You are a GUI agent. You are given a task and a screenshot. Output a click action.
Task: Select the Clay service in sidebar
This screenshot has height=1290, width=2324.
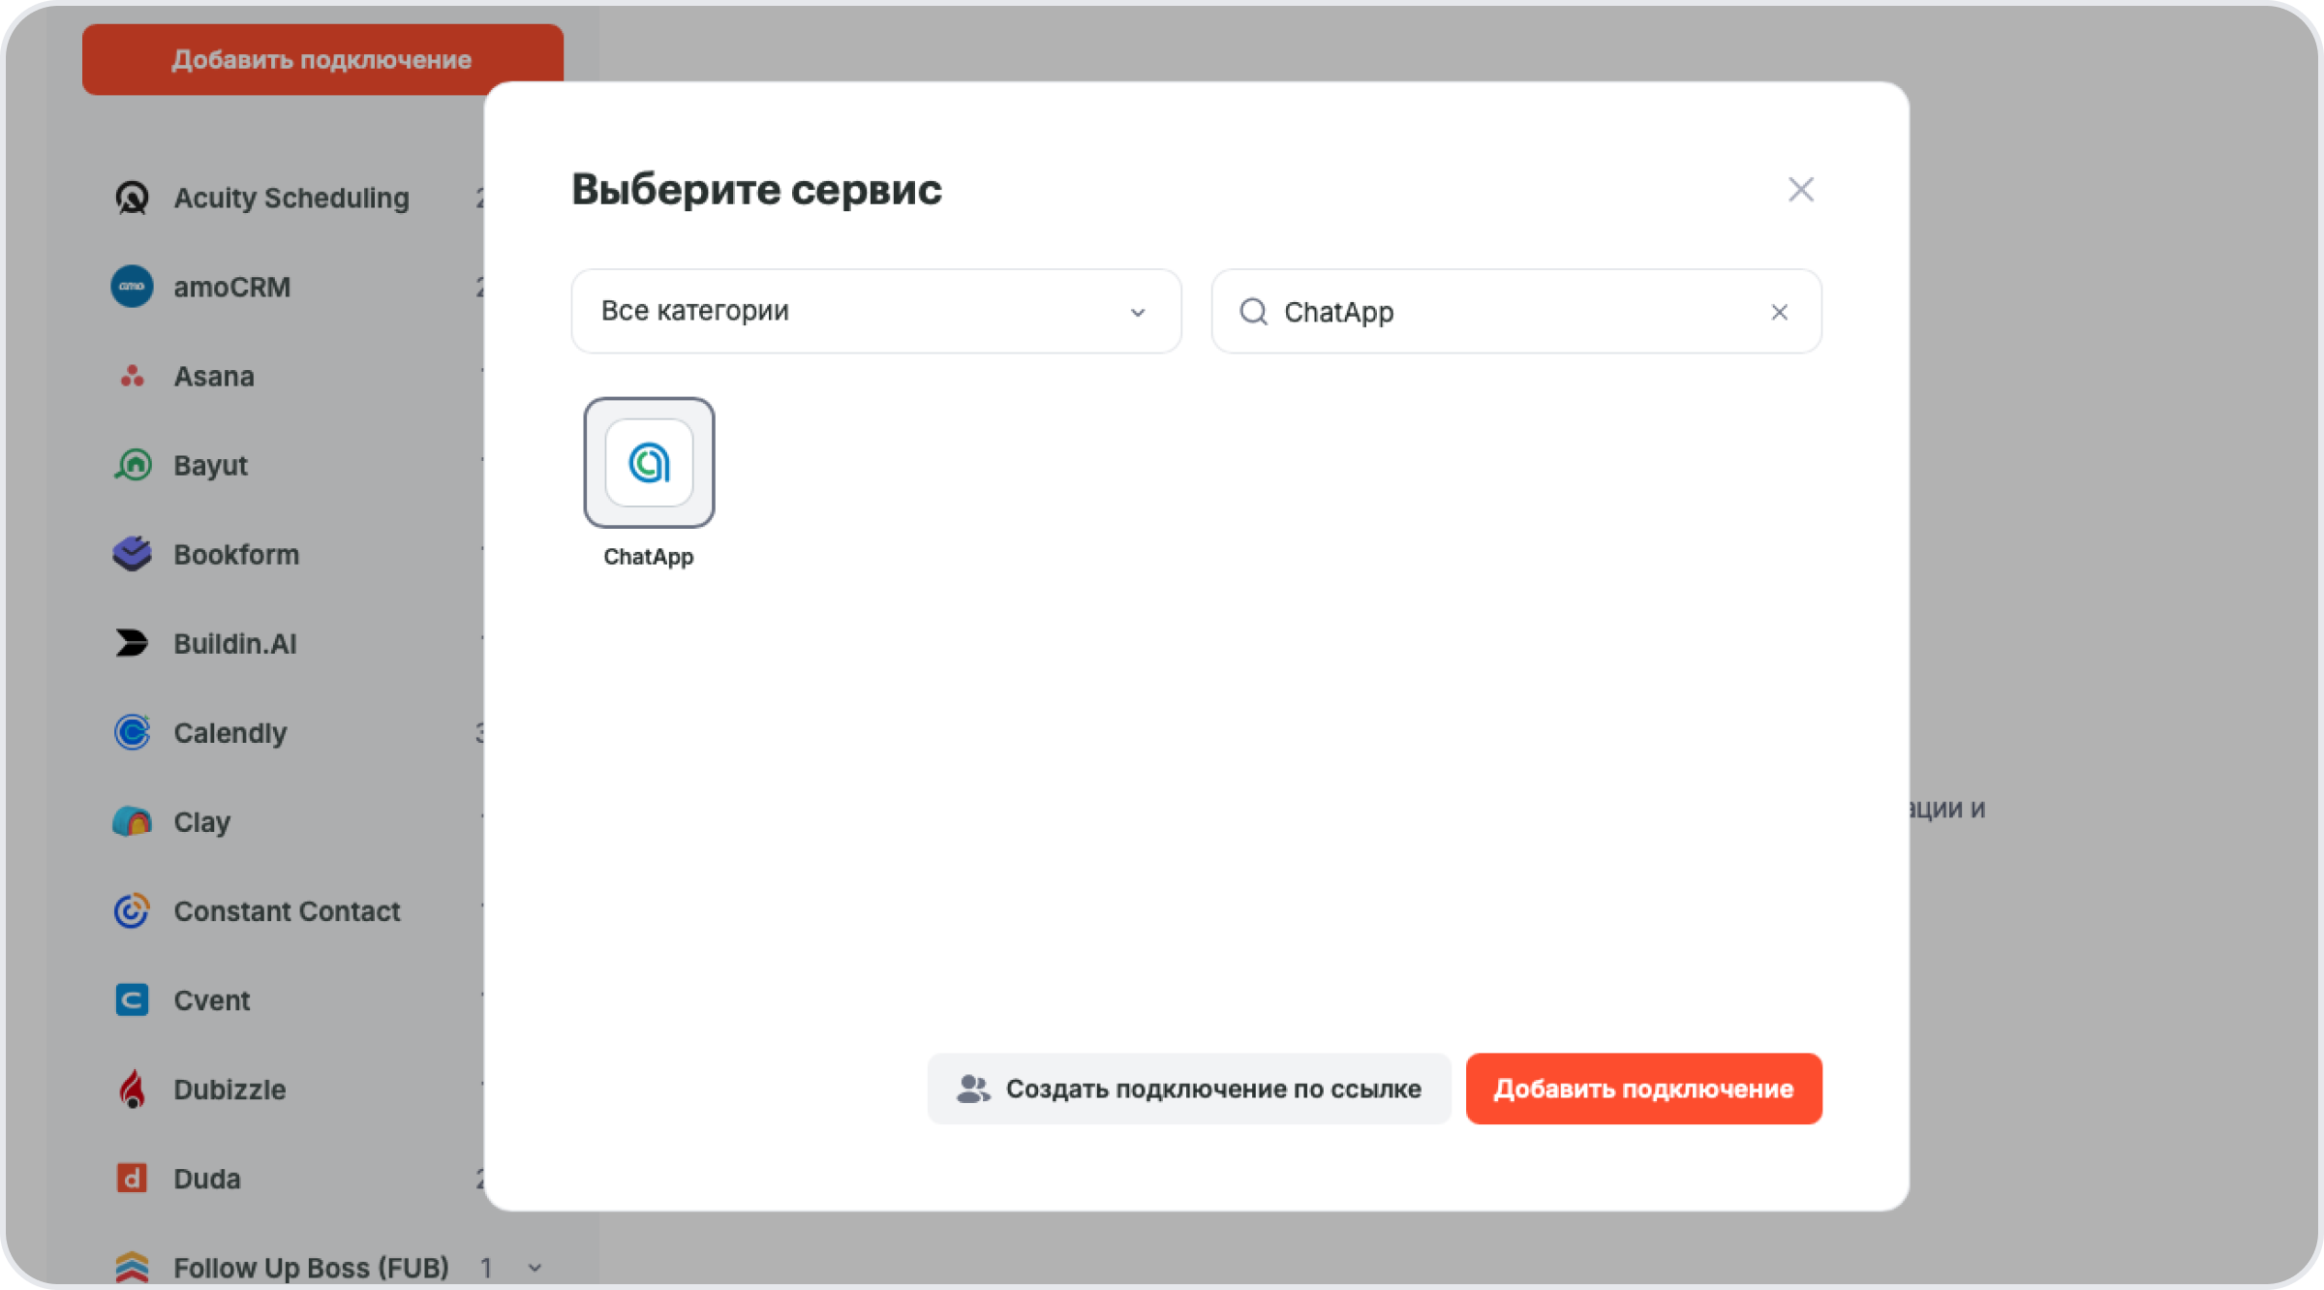(x=201, y=822)
